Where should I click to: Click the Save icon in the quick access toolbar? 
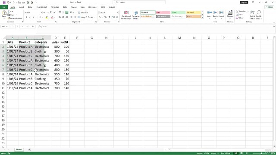[x=4, y=3]
